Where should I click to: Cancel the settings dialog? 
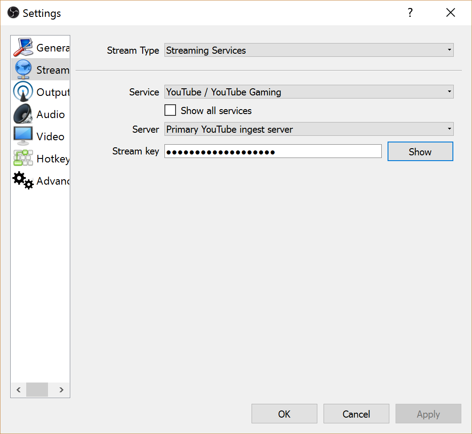point(356,414)
